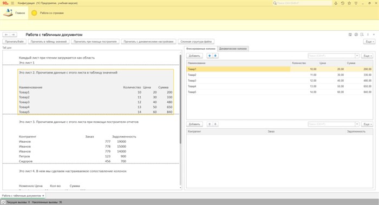Click Прочитать в таблицу значений button
This screenshot has height=205, width=379.
coord(49,42)
